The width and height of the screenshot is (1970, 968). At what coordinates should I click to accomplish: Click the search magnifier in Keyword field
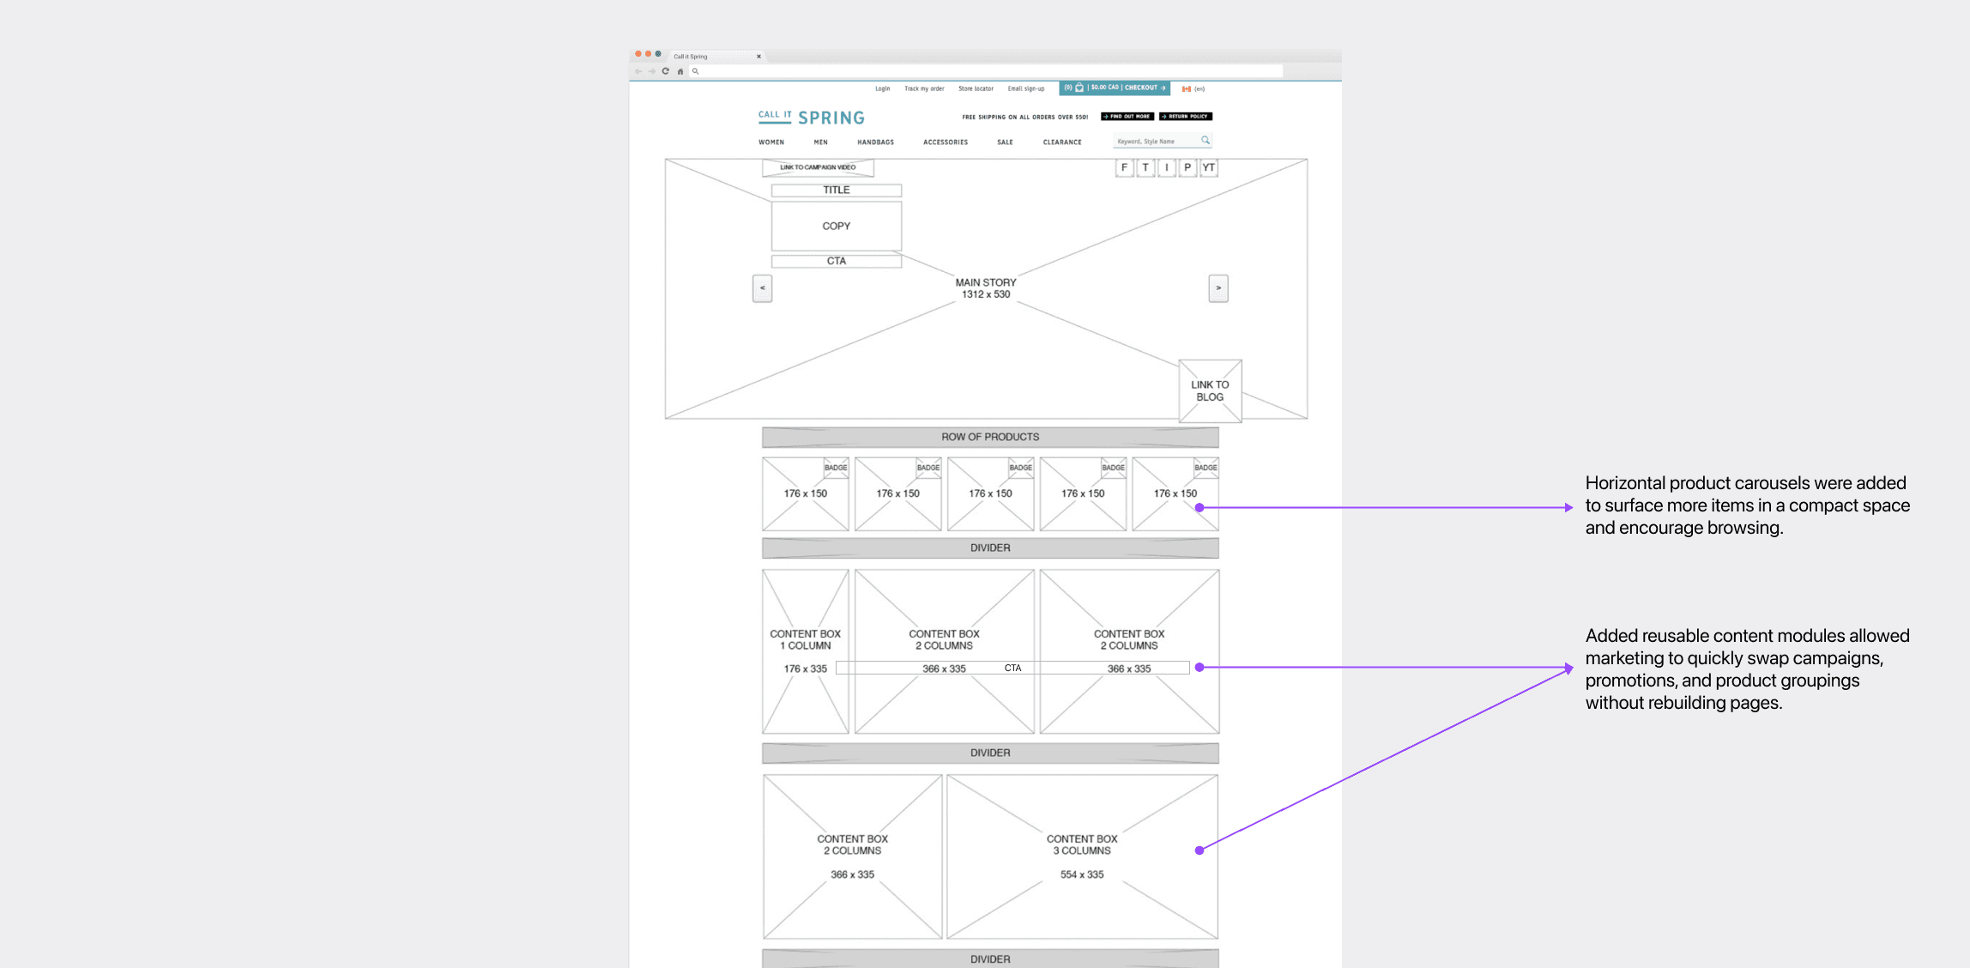point(1206,141)
